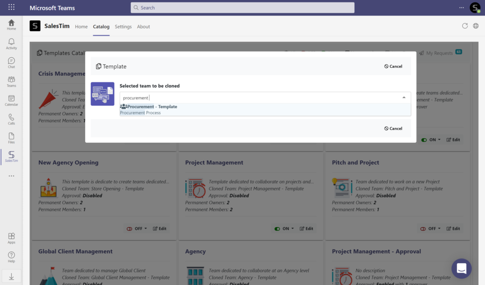Edit the top-right template card
Image resolution: width=485 pixels, height=285 pixels.
[x=453, y=140]
